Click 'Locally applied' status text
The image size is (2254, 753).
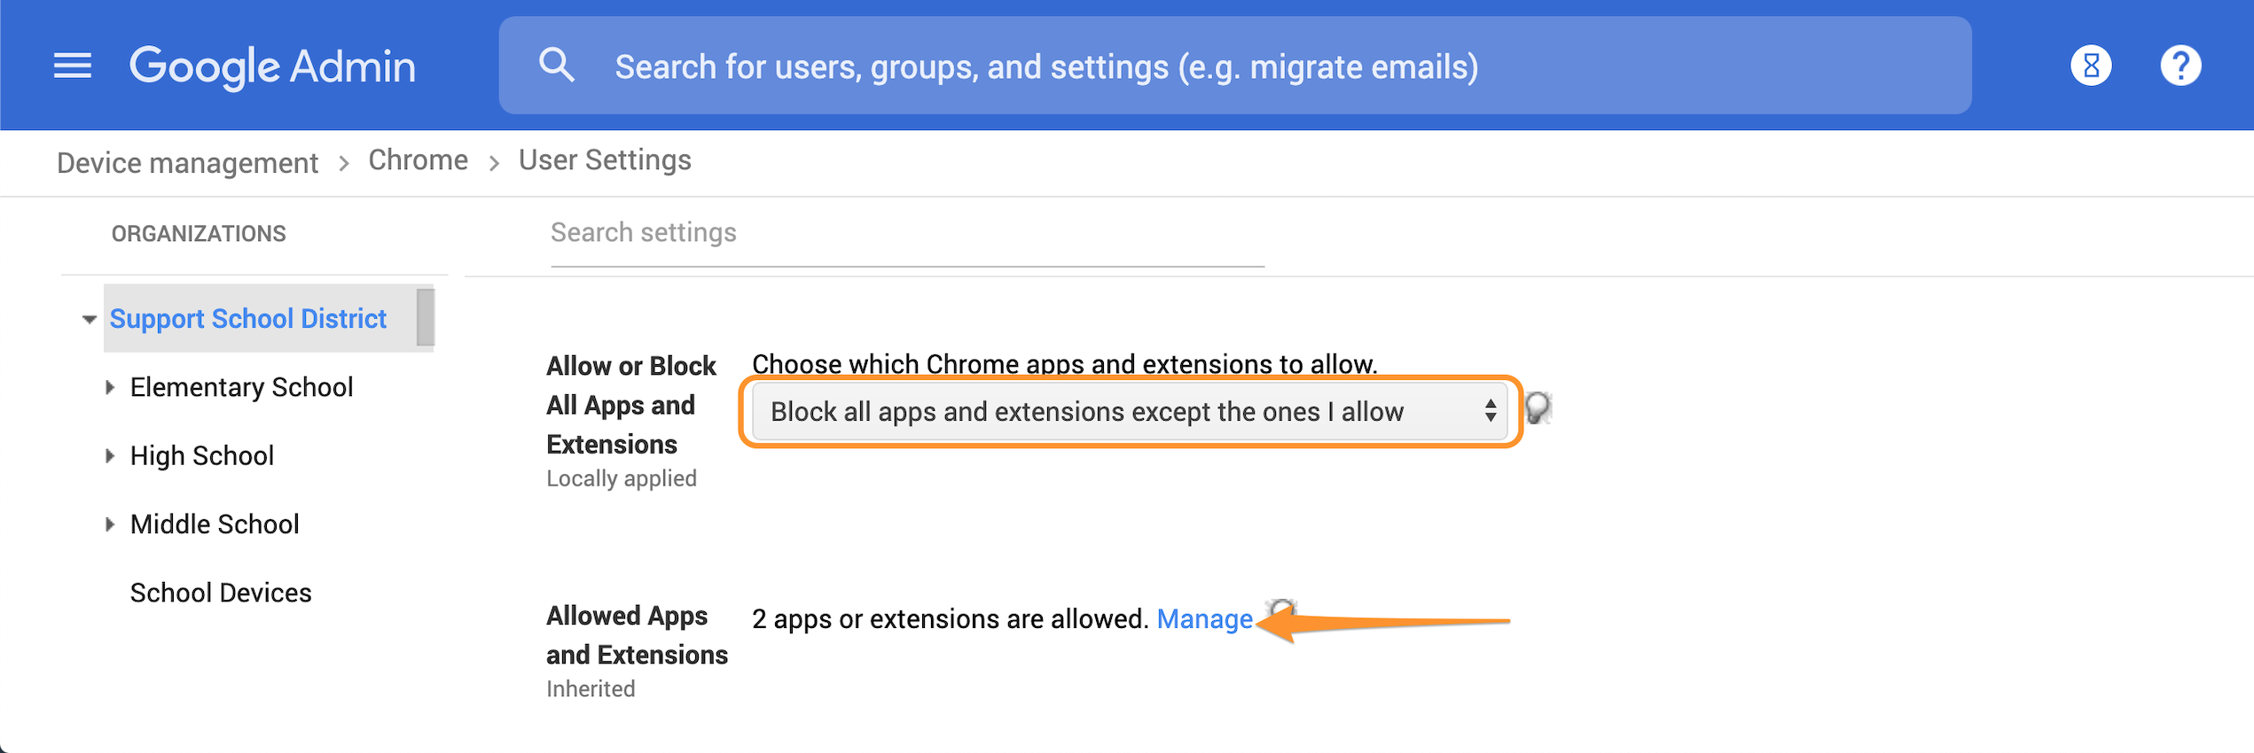coord(622,478)
